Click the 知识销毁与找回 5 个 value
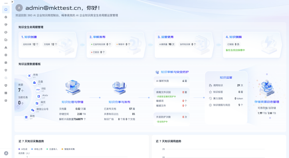 pos(241,105)
